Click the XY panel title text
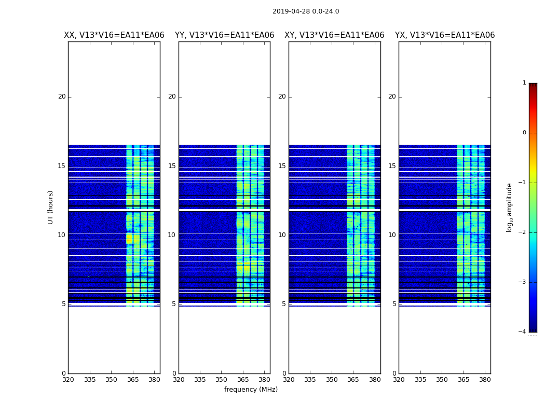 click(x=334, y=35)
